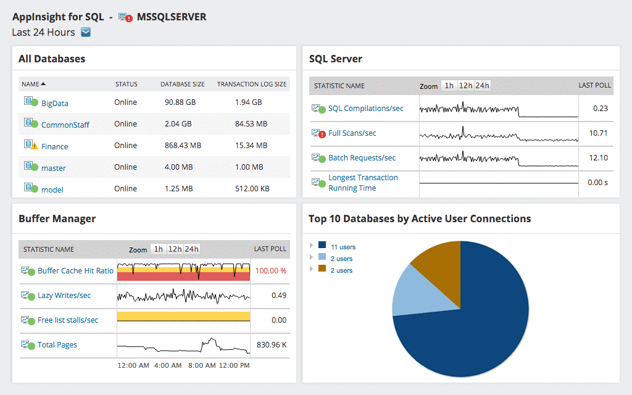Screen dimensions: 632x395
Task: Click the master database status icon
Action: click(31, 166)
